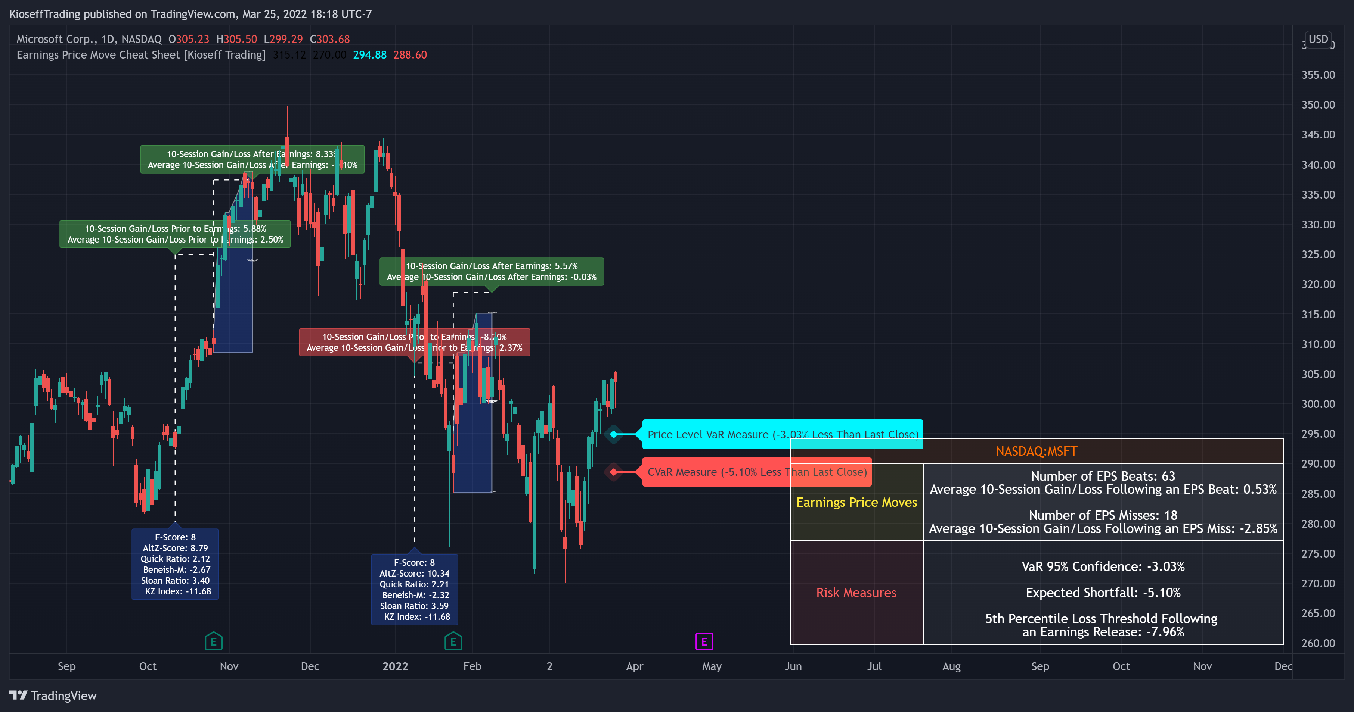
Task: Click label 10-Session Gain/Loss After Earnings: 8.33%
Action: pyautogui.click(x=252, y=159)
